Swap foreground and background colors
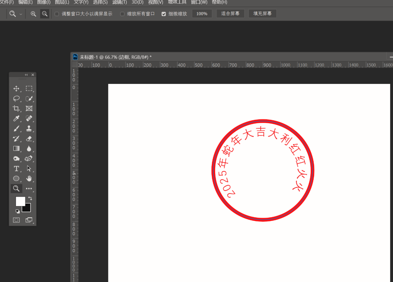The width and height of the screenshot is (393, 282). pos(30,198)
